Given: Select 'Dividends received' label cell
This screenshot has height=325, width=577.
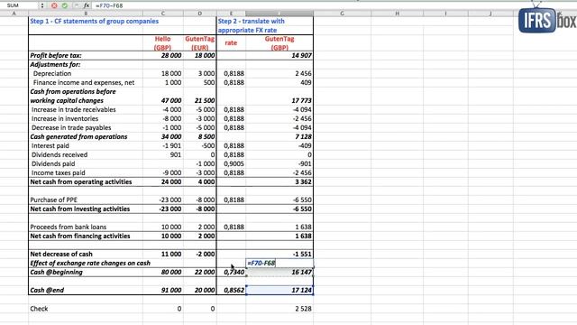Looking at the screenshot, I should pyautogui.click(x=86, y=154).
